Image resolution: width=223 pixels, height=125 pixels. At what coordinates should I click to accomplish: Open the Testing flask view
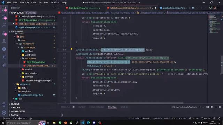tap(4, 41)
